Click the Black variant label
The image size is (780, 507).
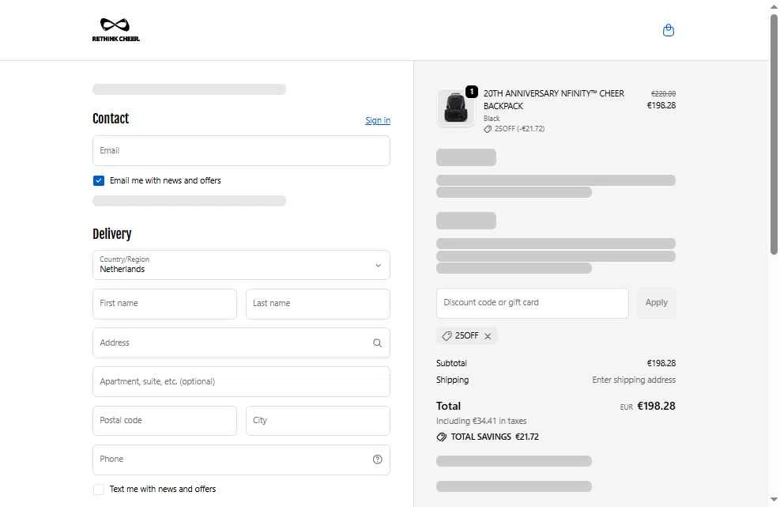[492, 119]
